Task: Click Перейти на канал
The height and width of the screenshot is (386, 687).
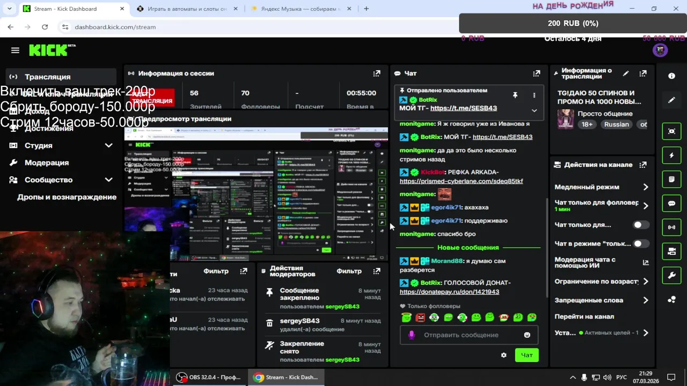Action: (x=584, y=316)
